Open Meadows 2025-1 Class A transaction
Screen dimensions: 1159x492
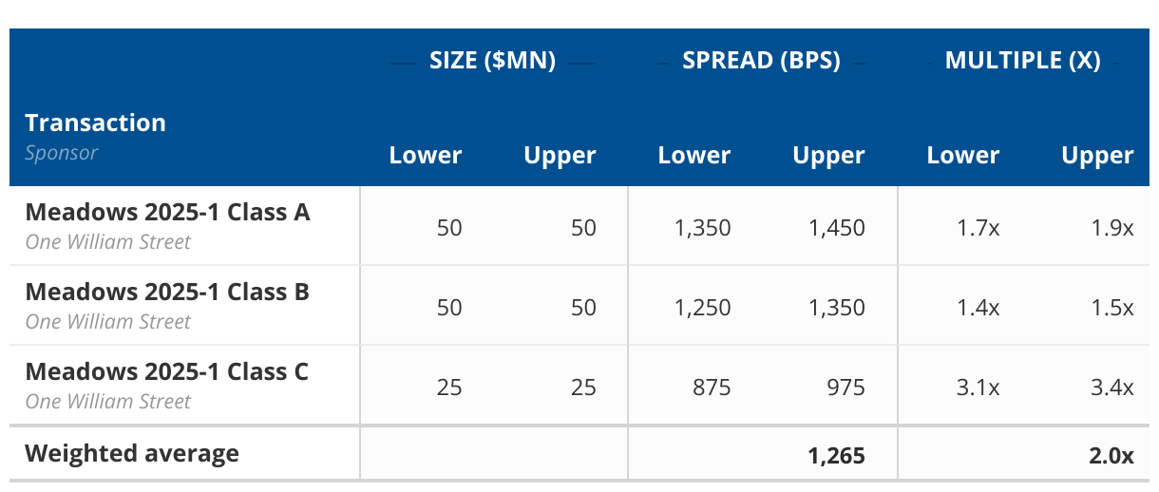pos(167,212)
